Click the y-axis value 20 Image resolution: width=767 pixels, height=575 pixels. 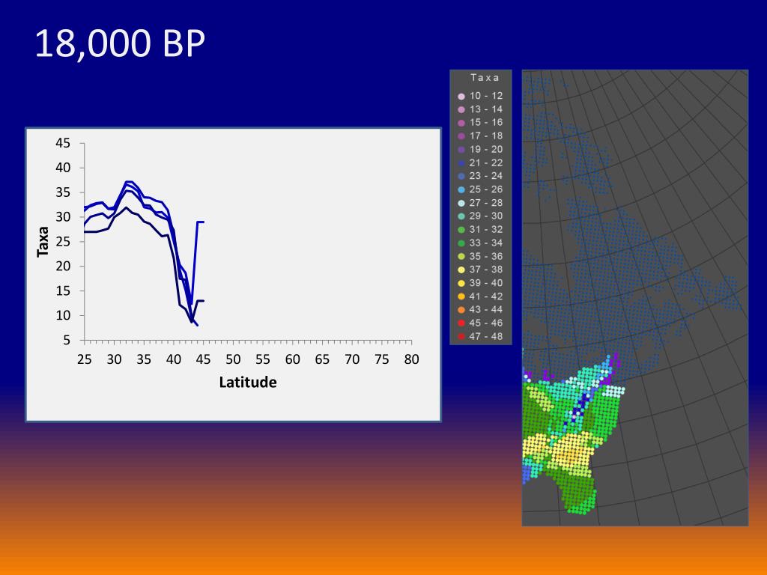point(63,266)
